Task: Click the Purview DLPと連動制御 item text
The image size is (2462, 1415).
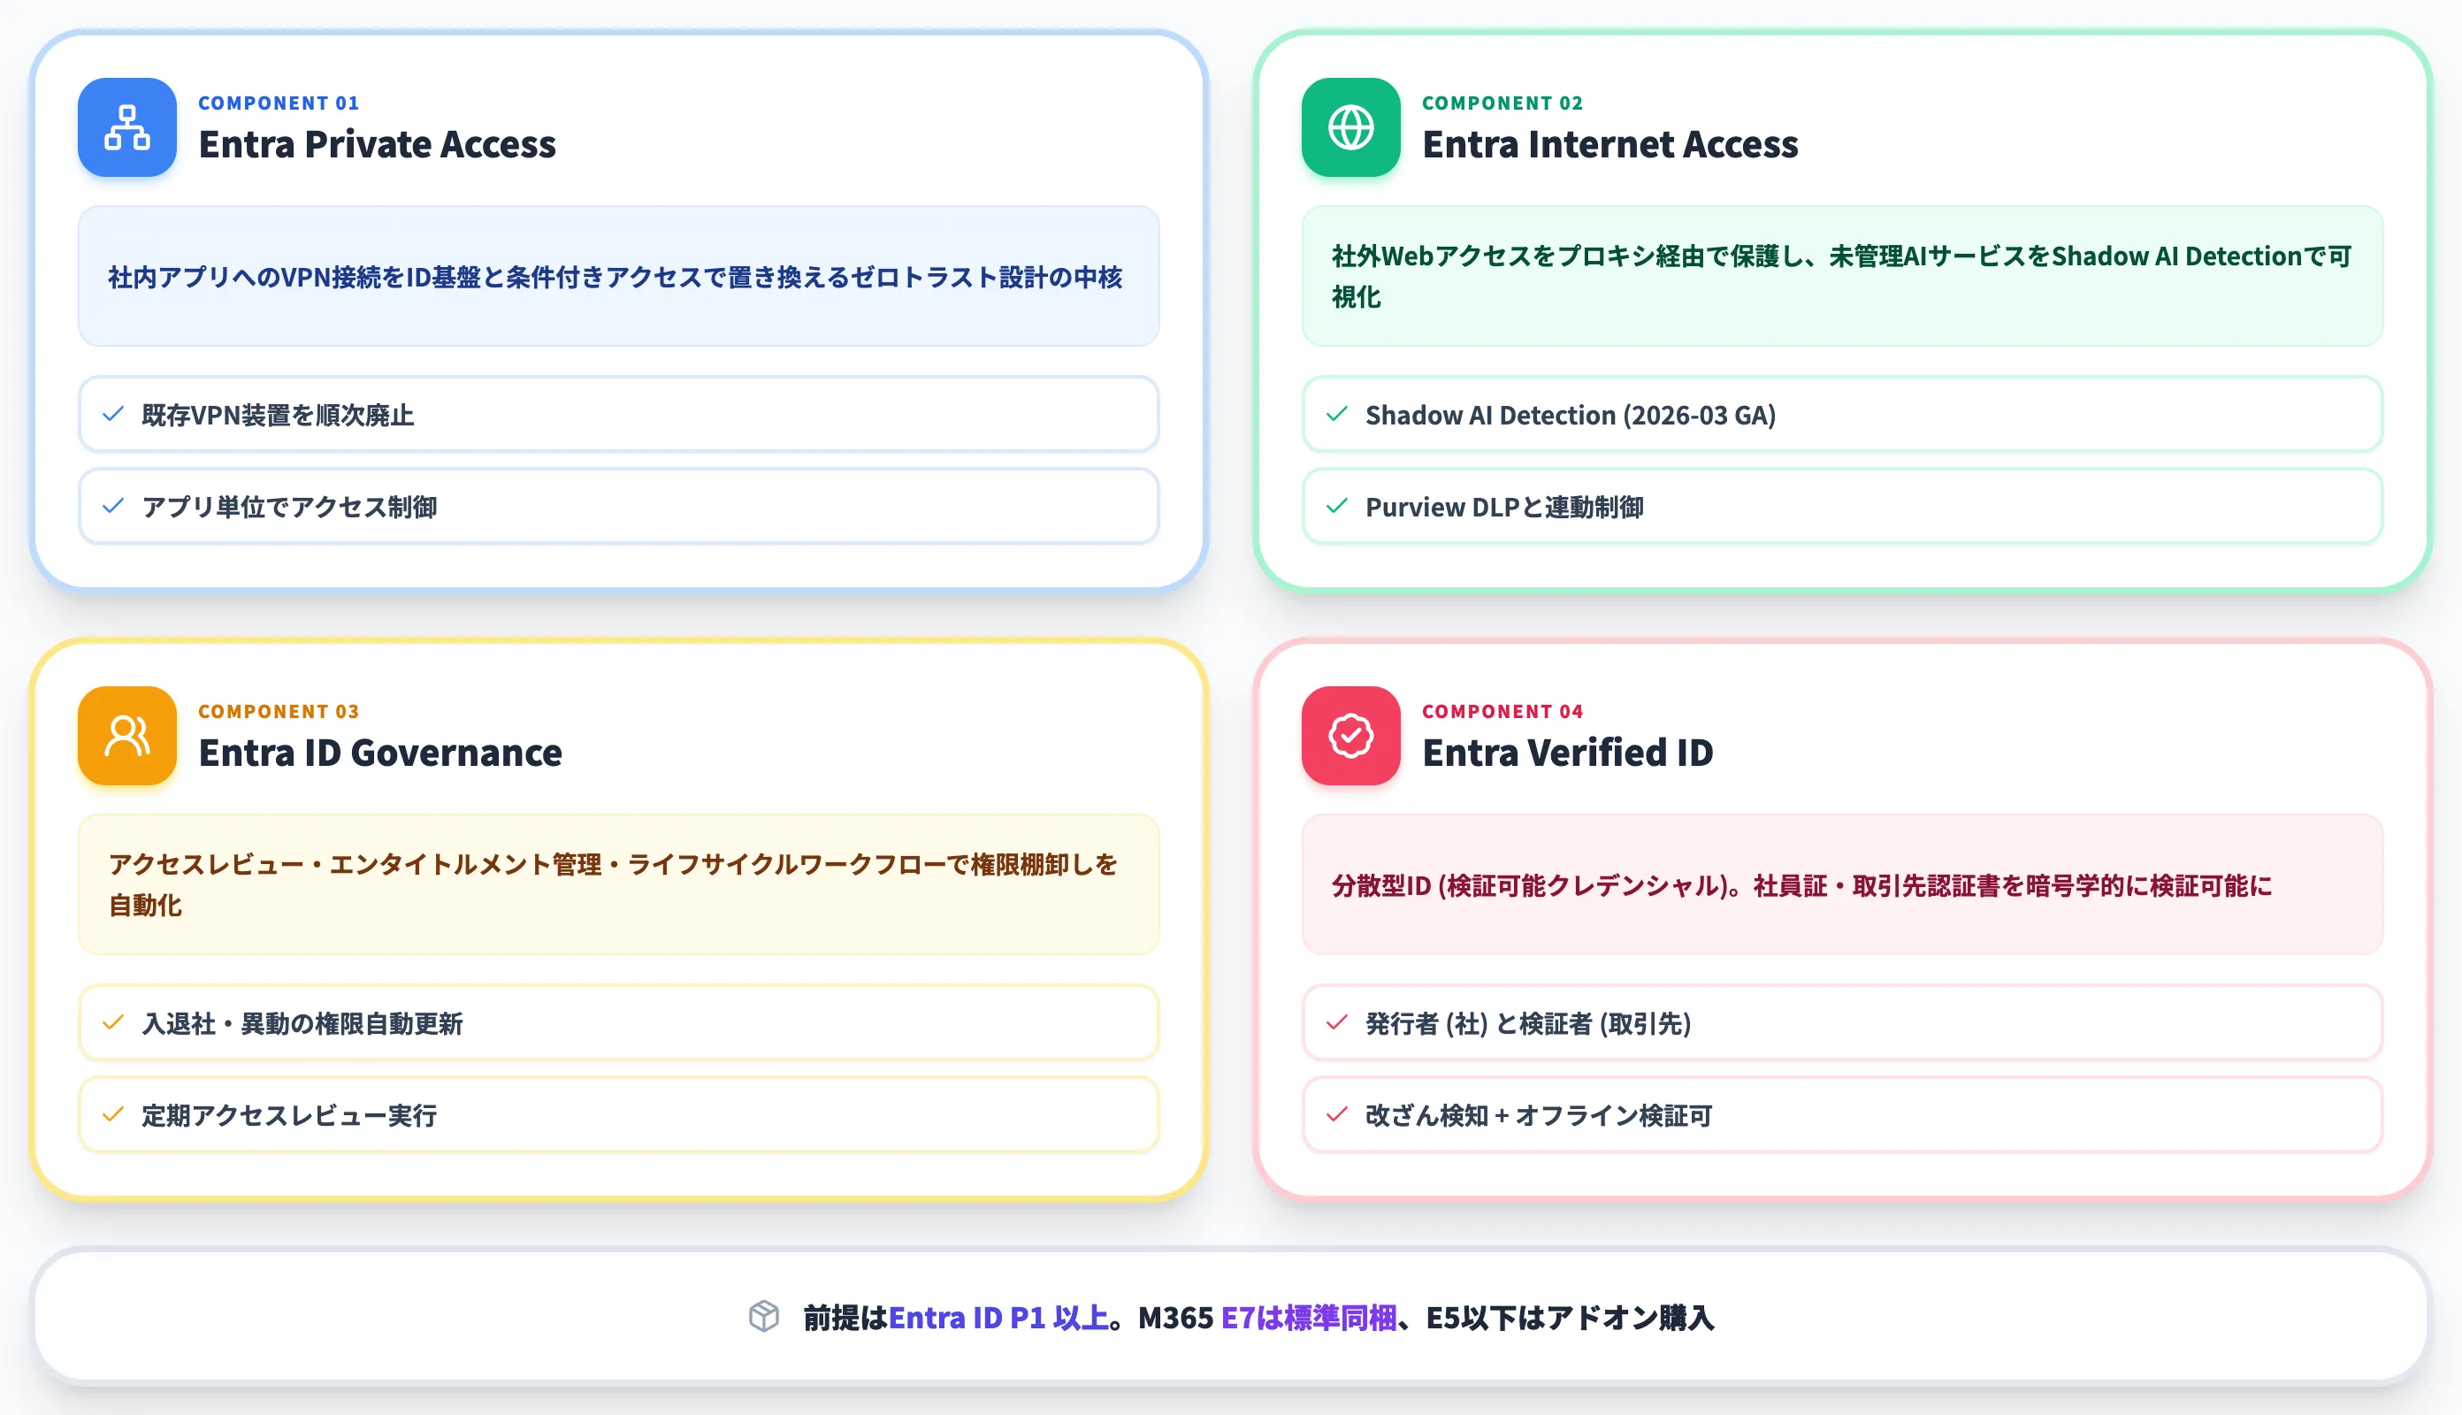Action: (x=1504, y=508)
